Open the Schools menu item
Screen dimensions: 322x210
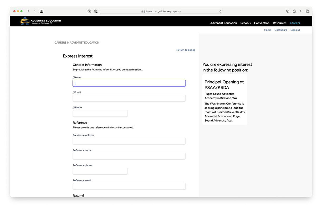pyautogui.click(x=245, y=23)
